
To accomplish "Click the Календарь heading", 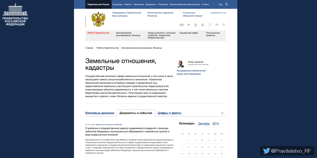I will [x=187, y=123].
